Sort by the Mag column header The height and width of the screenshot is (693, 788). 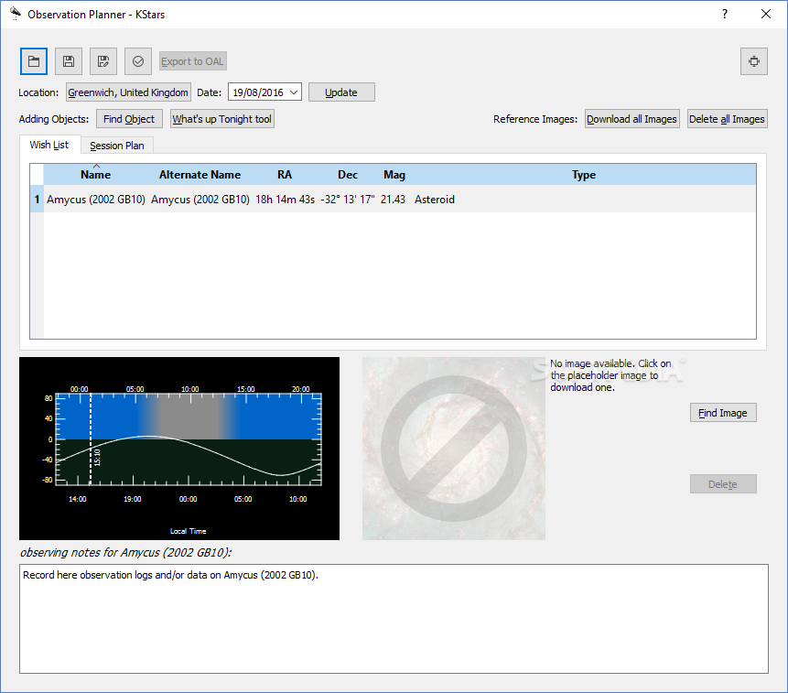point(394,174)
